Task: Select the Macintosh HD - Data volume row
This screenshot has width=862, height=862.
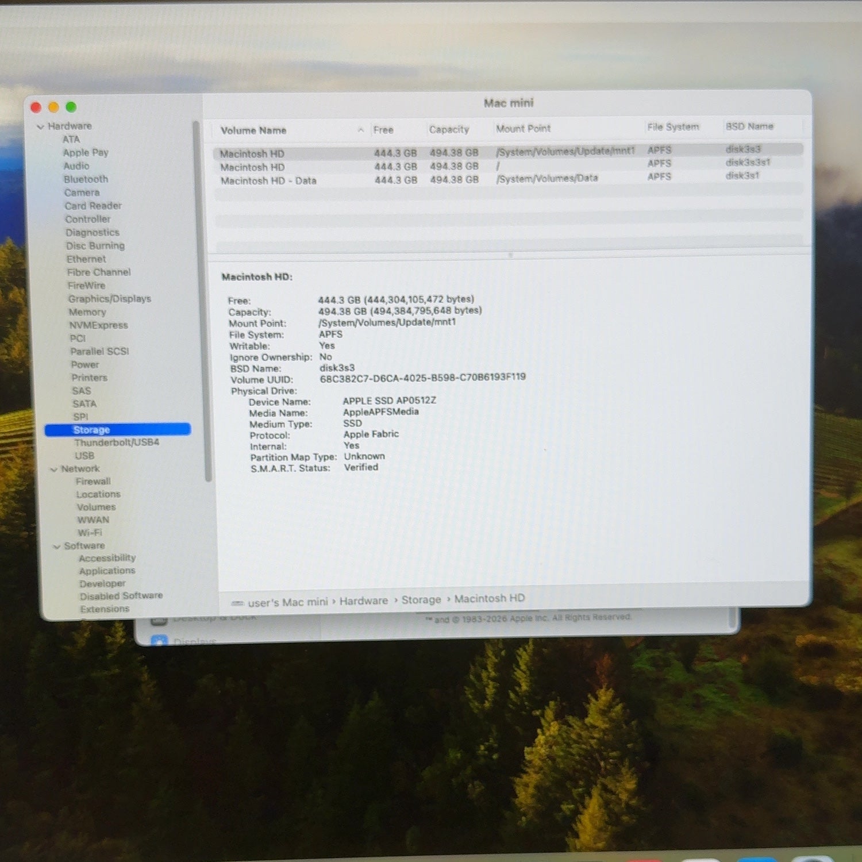Action: pos(508,180)
